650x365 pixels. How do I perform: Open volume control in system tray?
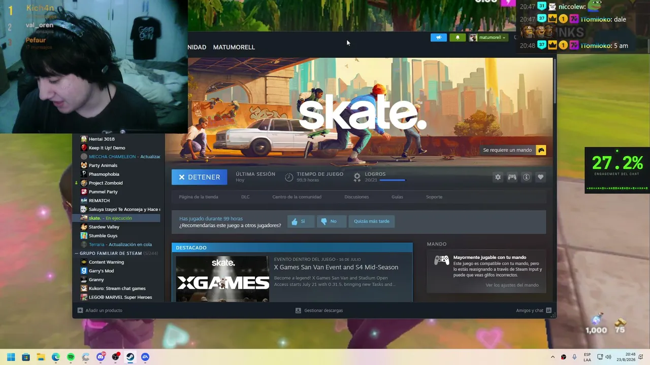(608, 357)
